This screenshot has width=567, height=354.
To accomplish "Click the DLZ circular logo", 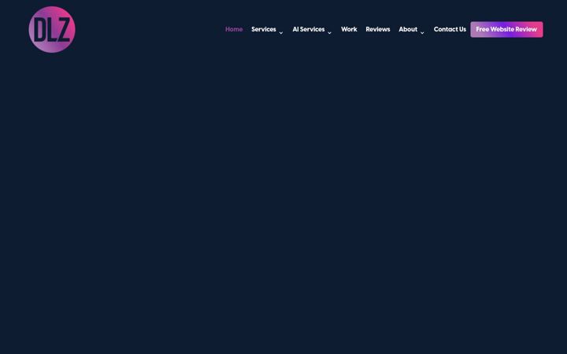I will 52,29.
